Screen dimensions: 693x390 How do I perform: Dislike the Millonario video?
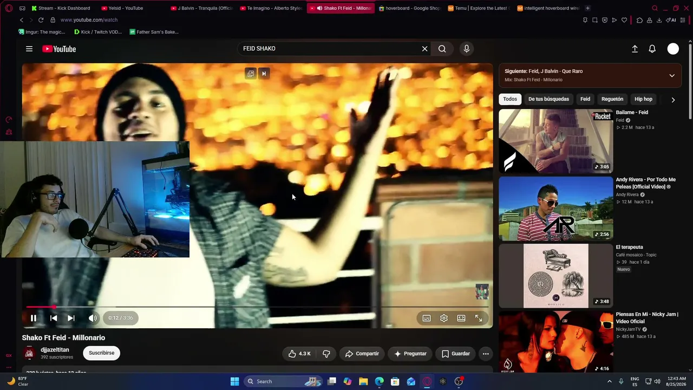pyautogui.click(x=326, y=354)
